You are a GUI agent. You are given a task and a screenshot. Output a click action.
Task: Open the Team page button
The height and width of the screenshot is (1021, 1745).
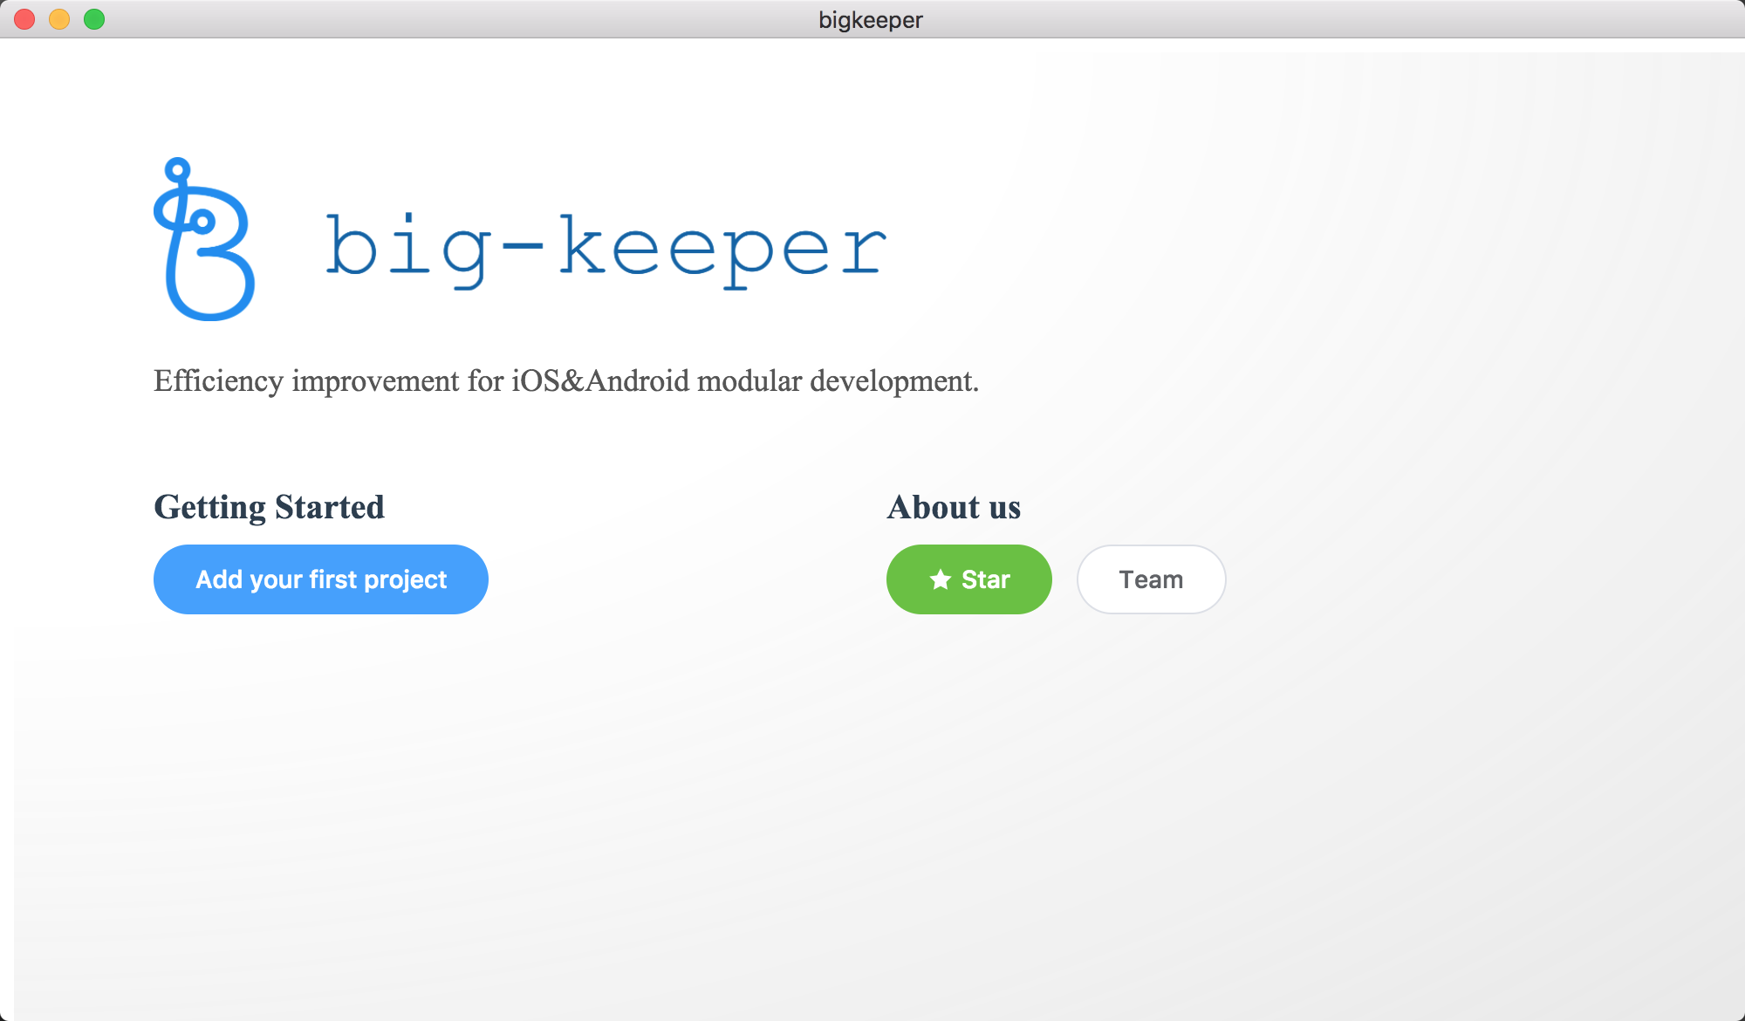(x=1151, y=579)
